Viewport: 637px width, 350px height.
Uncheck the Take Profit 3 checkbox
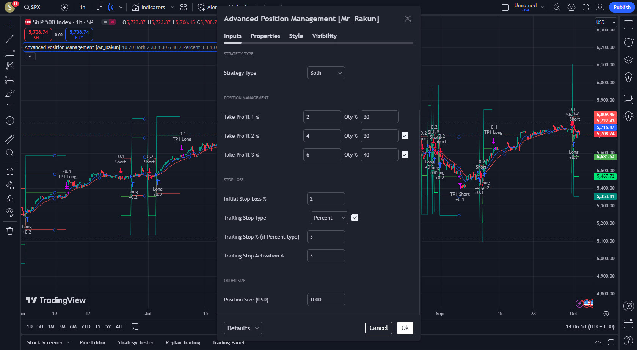coord(405,155)
